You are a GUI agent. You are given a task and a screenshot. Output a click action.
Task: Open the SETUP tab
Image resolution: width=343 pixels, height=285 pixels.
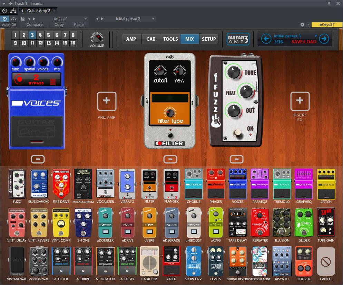click(x=208, y=39)
